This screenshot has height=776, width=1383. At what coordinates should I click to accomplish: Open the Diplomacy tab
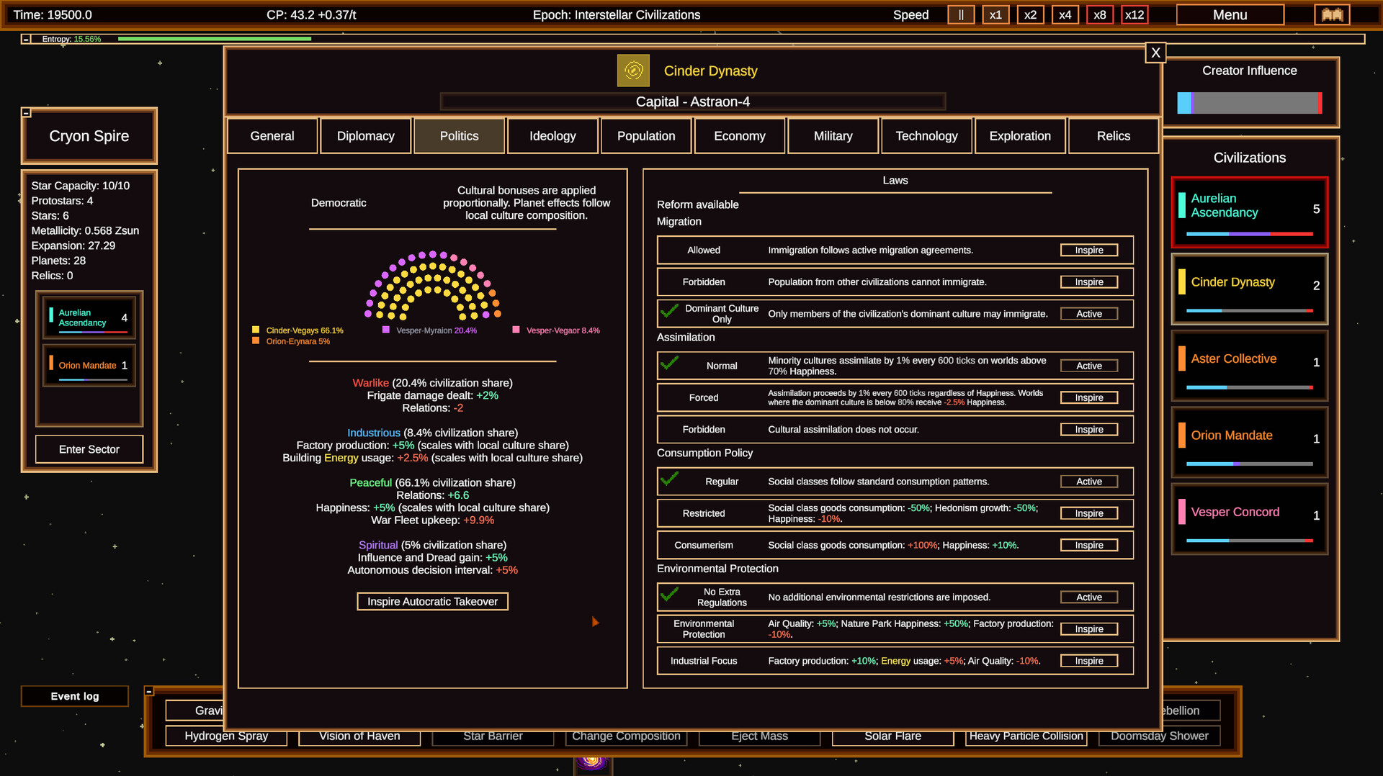366,136
